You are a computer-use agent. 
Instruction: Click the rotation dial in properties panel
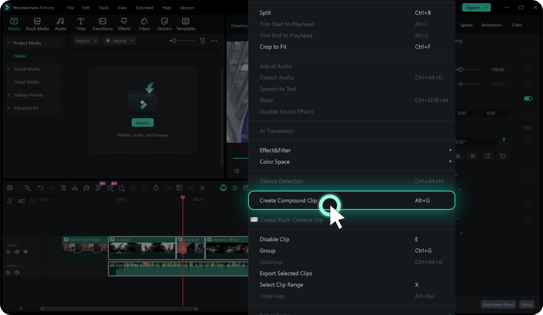[x=504, y=141]
